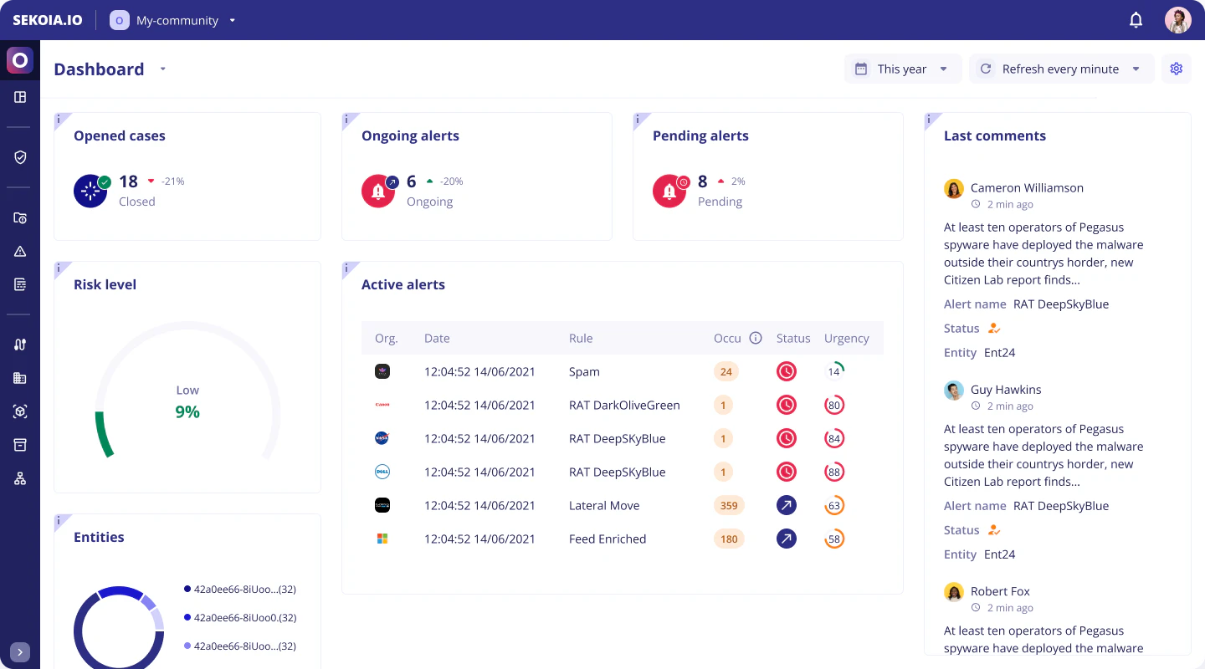Open your profile avatar in the top bar
Viewport: 1205px width, 669px height.
pyautogui.click(x=1177, y=18)
